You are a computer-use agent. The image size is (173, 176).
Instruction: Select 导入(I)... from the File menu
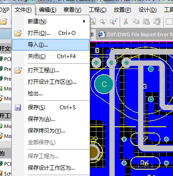pos(51,45)
